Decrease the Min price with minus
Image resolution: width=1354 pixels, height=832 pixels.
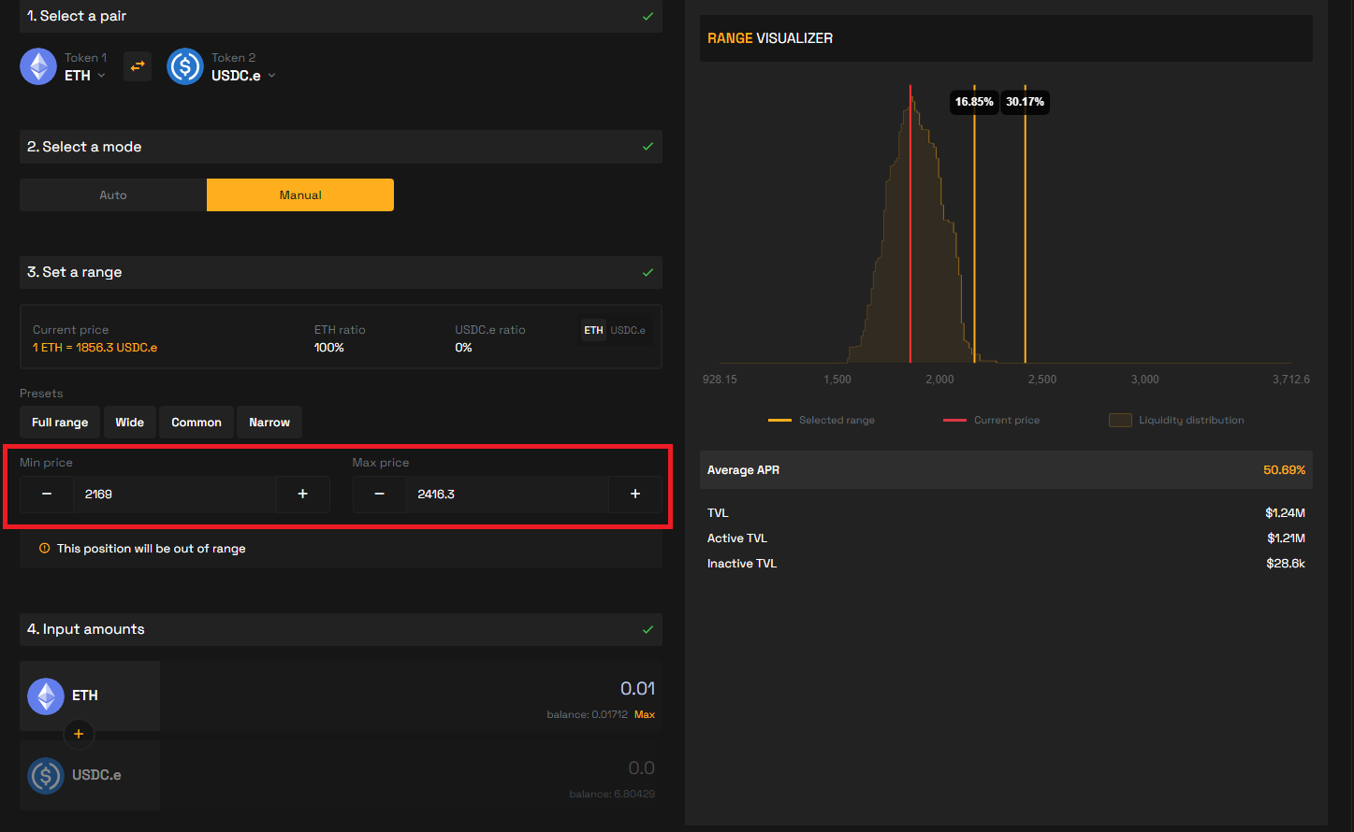click(x=47, y=494)
